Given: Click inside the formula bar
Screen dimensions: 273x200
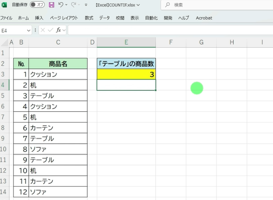Looking at the screenshot, I should 170,30.
